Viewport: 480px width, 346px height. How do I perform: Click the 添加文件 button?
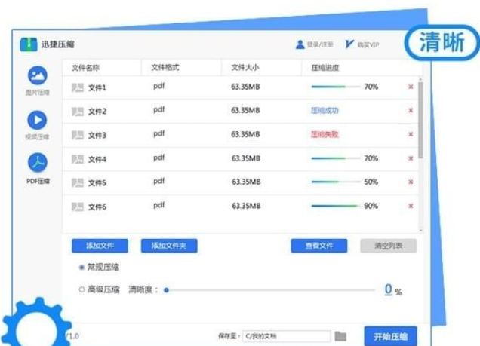(100, 246)
